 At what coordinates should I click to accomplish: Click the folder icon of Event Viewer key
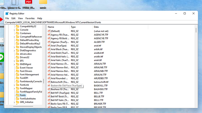(x=17, y=68)
